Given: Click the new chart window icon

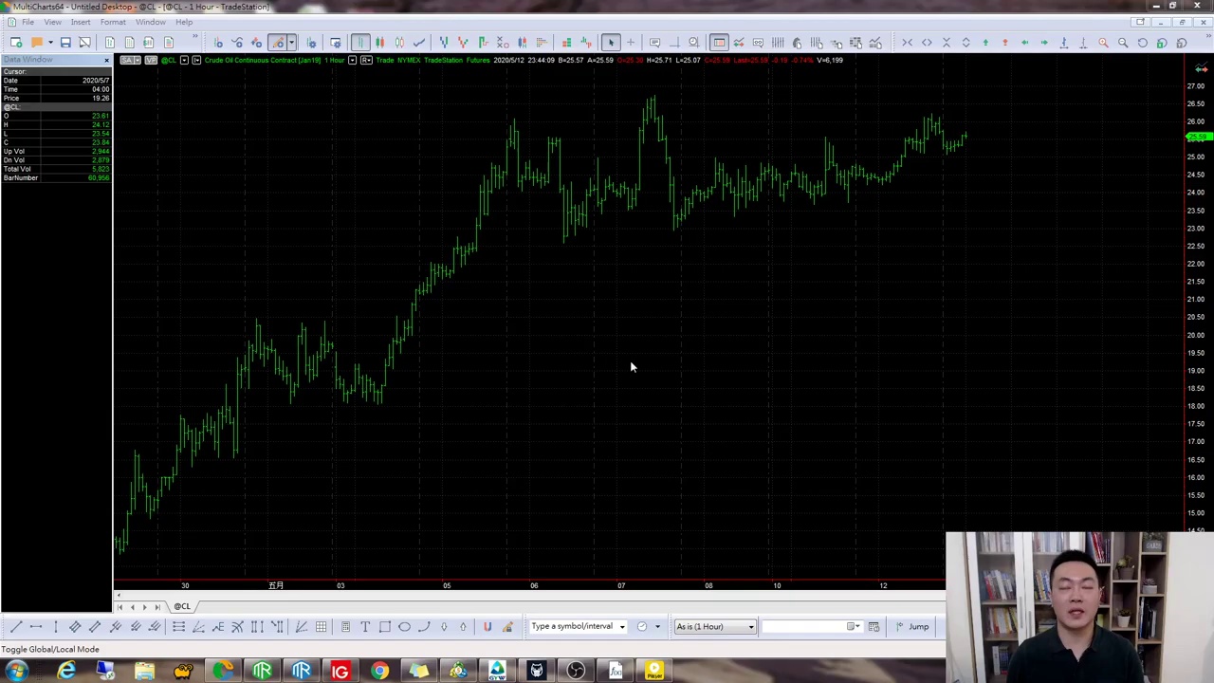Looking at the screenshot, I should (x=16, y=43).
